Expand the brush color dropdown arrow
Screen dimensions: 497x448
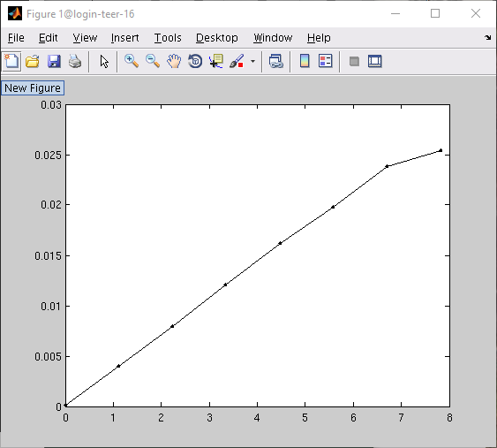(x=252, y=61)
